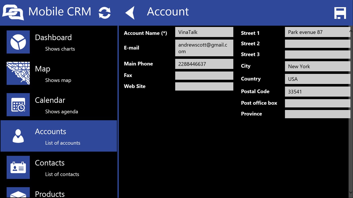Click the E-mail field with andrewscott@gmail.com
Screen dimensions: 353x198
point(204,48)
